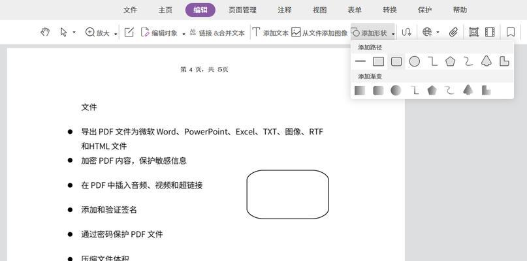
Task: Collapse the 添加形状 dropdown arrow
Action: (x=393, y=34)
